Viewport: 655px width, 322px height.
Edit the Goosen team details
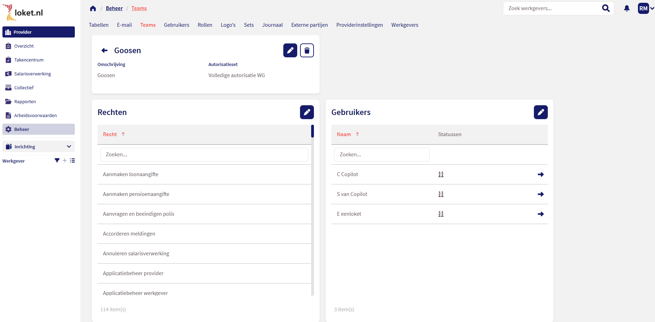click(x=290, y=50)
